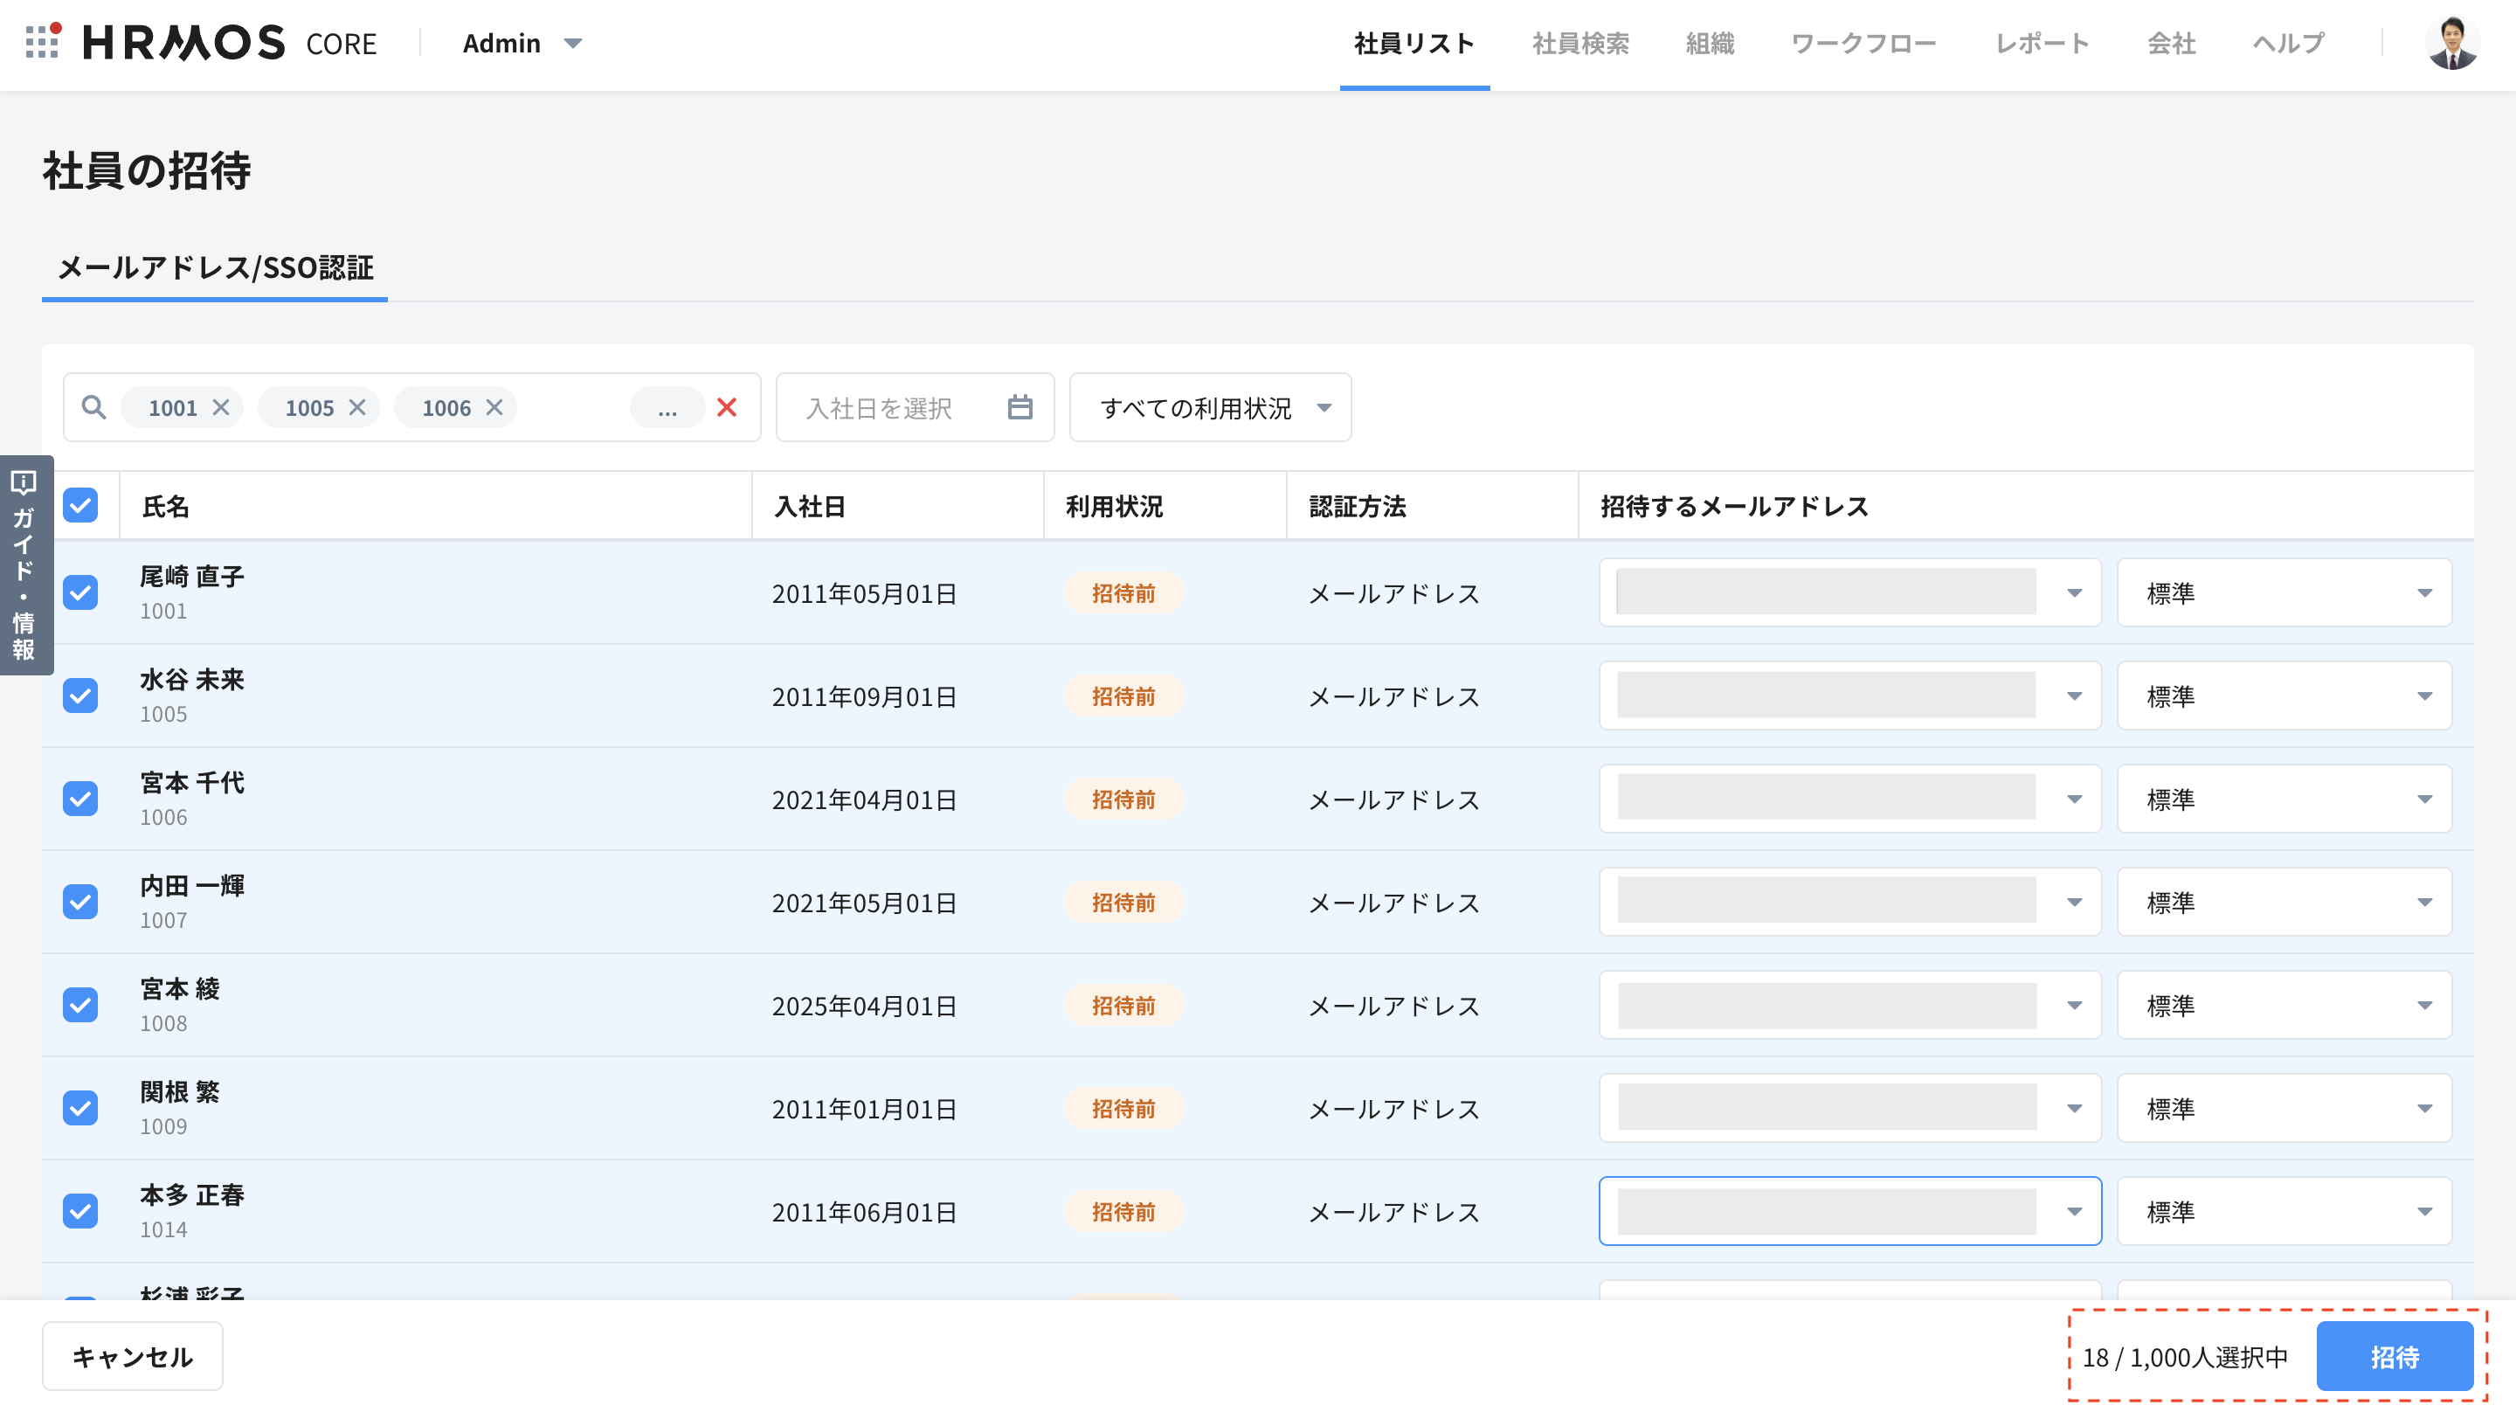Go to 社員検索 menu
Image resolution: width=2516 pixels, height=1412 pixels.
coord(1580,43)
